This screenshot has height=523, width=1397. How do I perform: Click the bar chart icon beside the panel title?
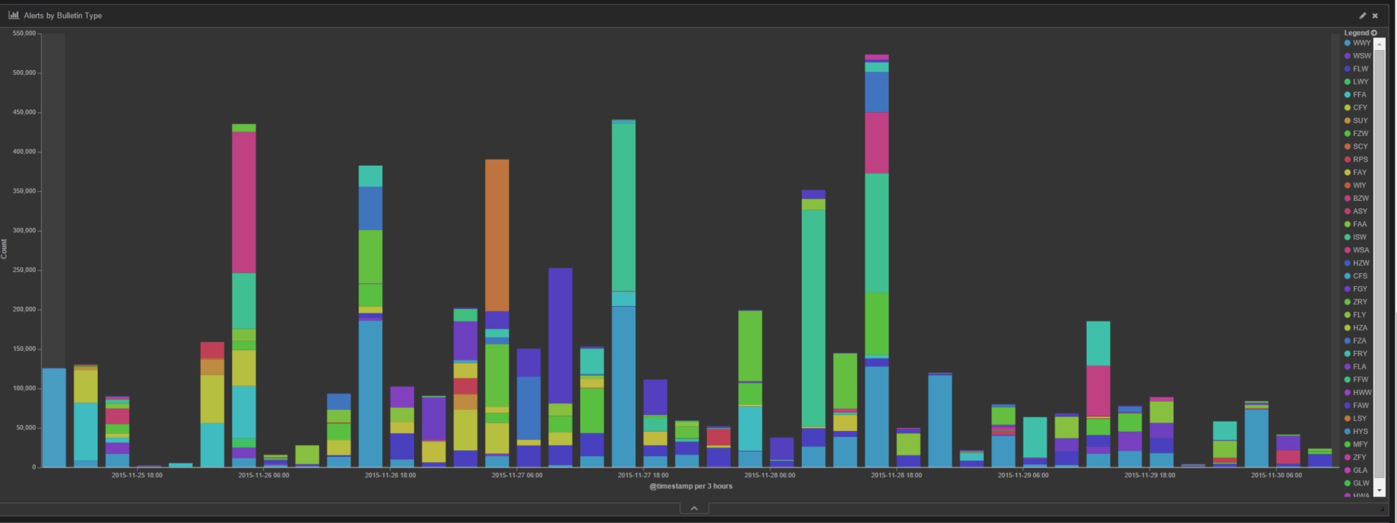tap(13, 15)
